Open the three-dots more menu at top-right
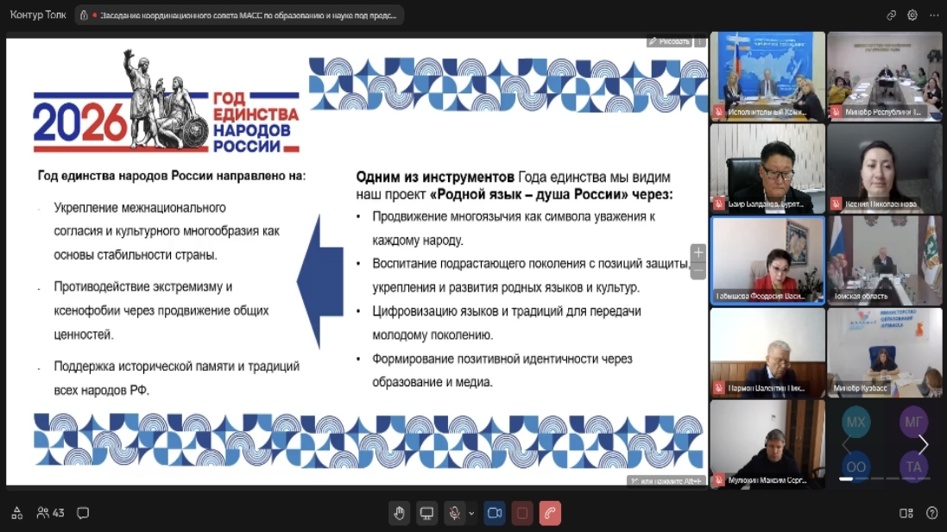Image resolution: width=947 pixels, height=532 pixels. (934, 16)
